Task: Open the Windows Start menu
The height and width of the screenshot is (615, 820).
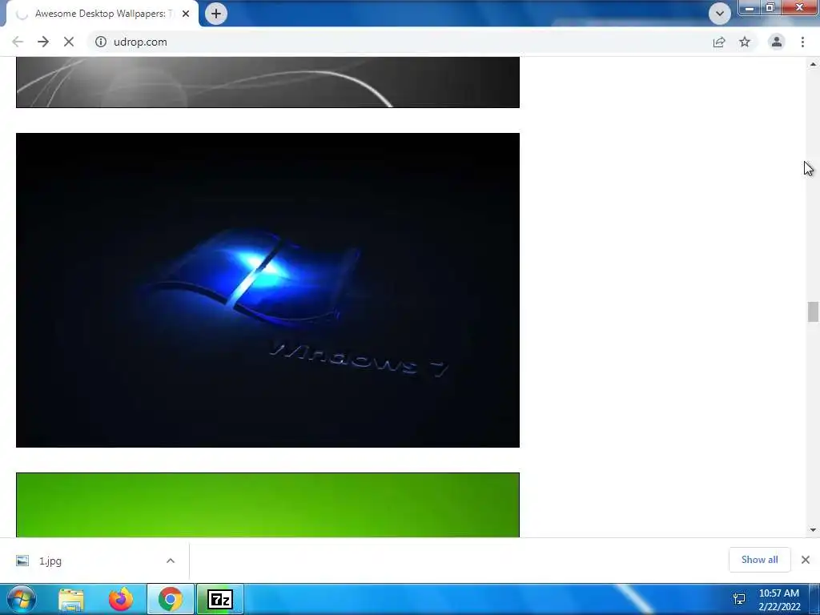Action: point(22,599)
